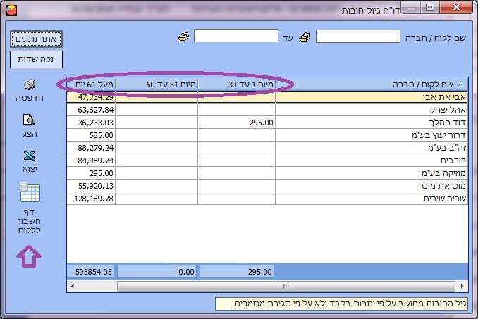
Task: Click the value 128,189.78
Action: coord(94,199)
